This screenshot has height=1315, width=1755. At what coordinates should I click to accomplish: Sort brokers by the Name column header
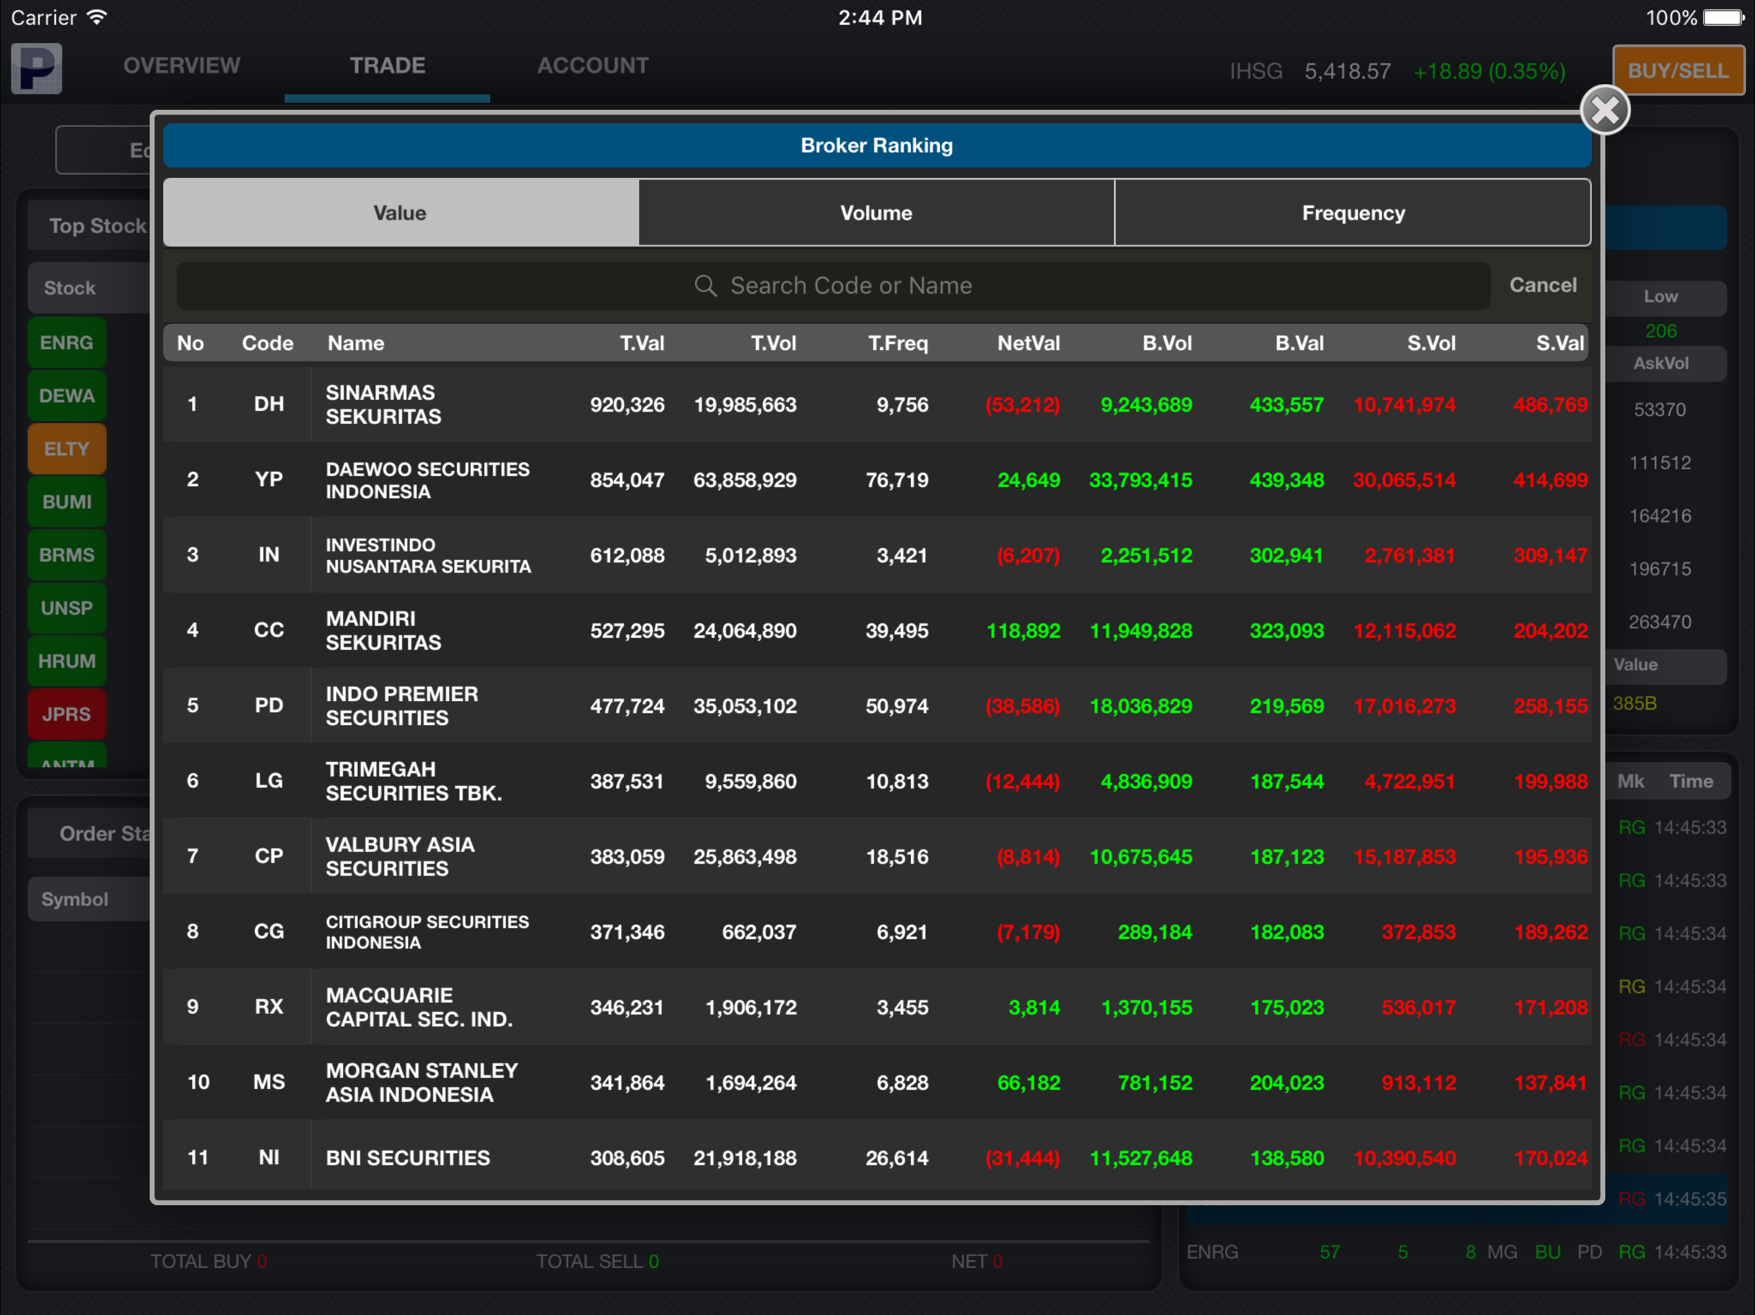[x=357, y=344]
